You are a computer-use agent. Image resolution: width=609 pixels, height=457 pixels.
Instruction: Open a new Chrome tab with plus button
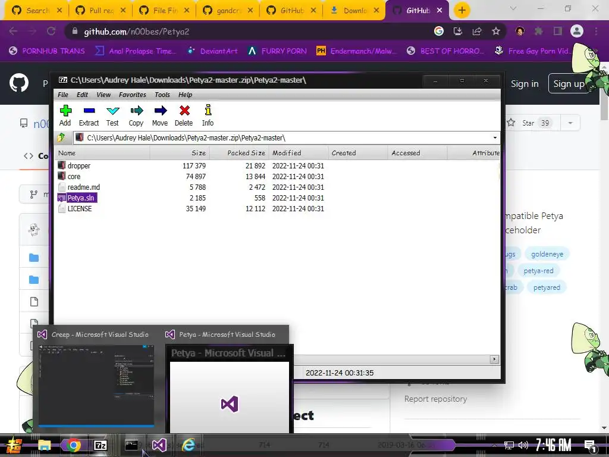tap(462, 10)
